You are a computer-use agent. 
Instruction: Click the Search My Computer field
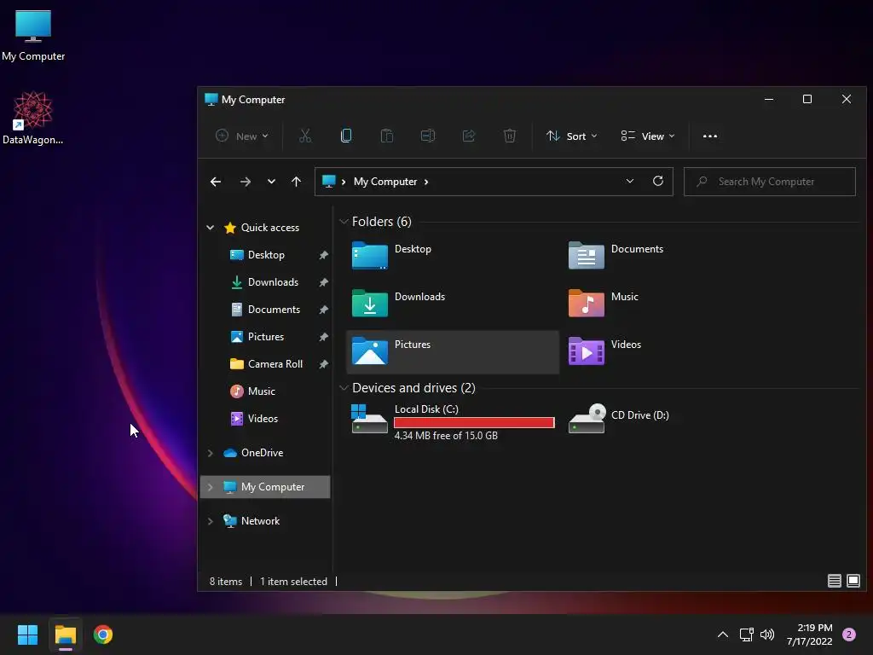(770, 182)
